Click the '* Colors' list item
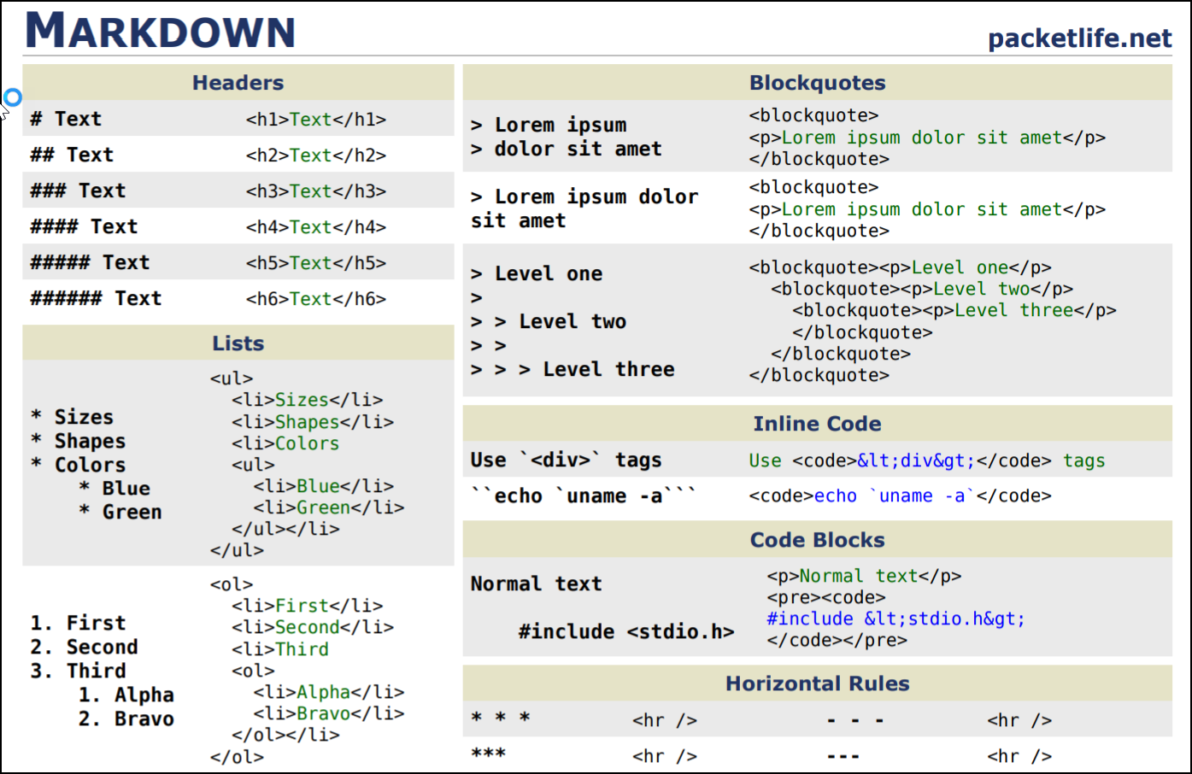This screenshot has width=1192, height=774. pyautogui.click(x=78, y=465)
